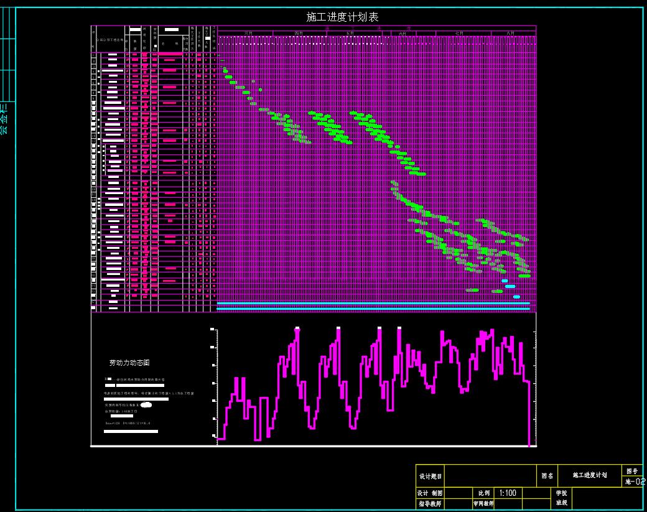647x512 pixels.
Task: Select the 三月 month header in schedule
Action: tap(248, 33)
